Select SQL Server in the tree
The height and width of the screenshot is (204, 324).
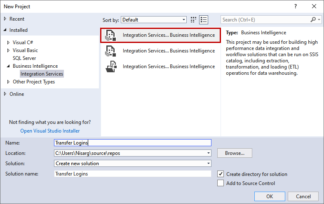24,58
